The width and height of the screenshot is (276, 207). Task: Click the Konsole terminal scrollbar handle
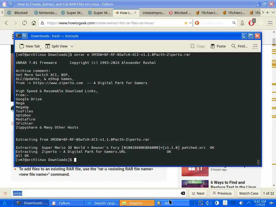(x=258, y=162)
